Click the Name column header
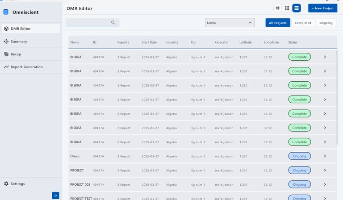Screen dimensions: 343x200 pyautogui.click(x=75, y=42)
